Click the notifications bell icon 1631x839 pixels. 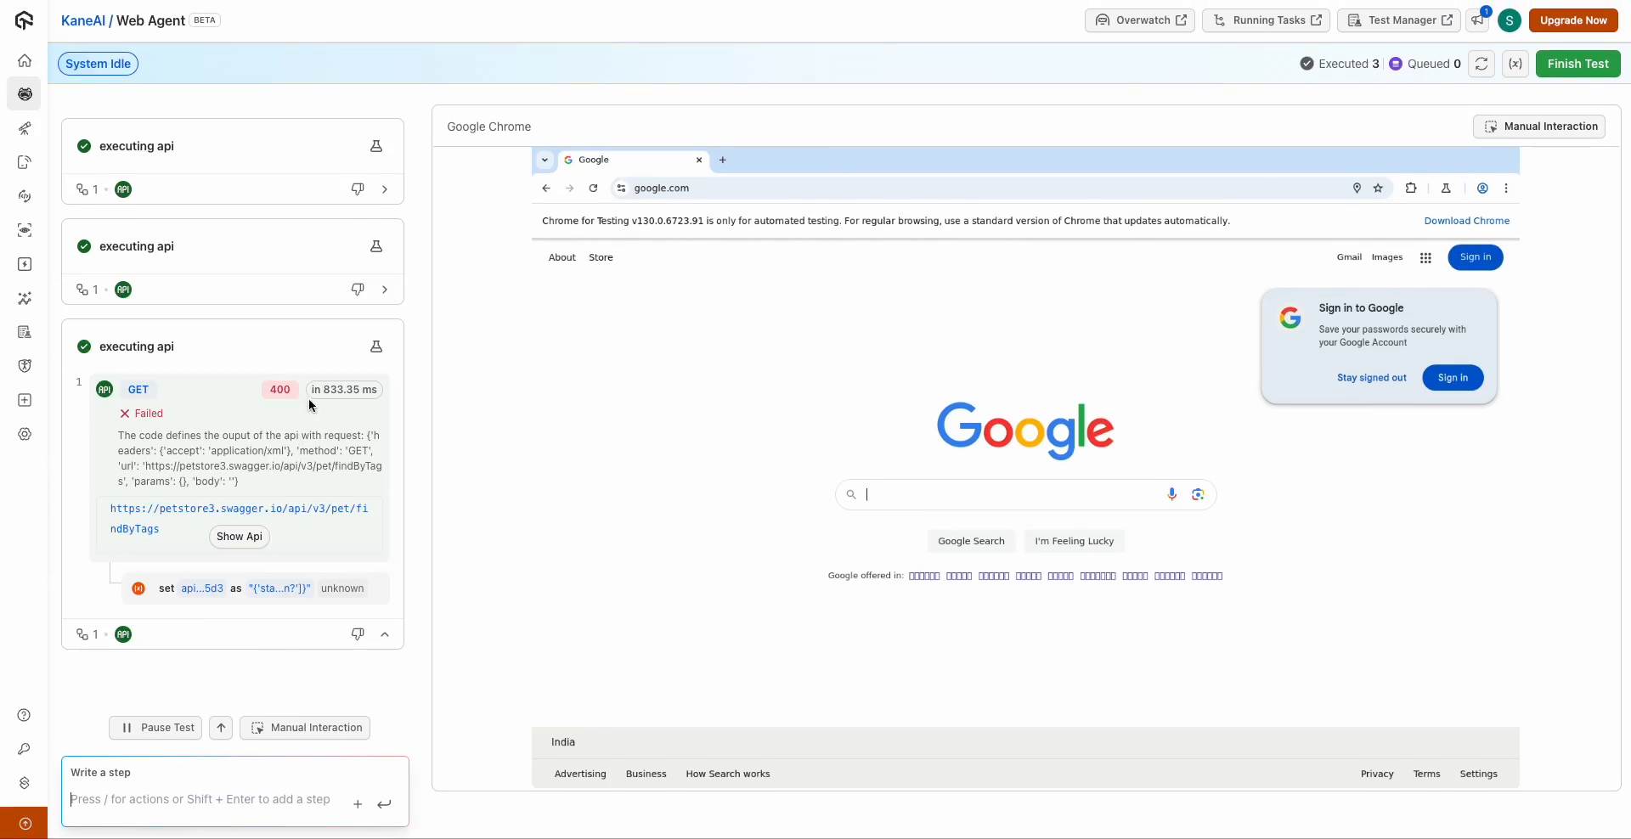1478,20
